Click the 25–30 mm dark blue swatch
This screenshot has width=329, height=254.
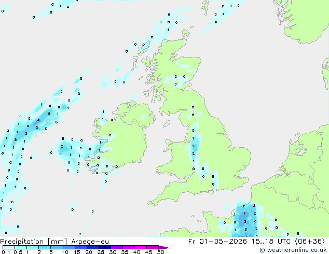[105, 247]
